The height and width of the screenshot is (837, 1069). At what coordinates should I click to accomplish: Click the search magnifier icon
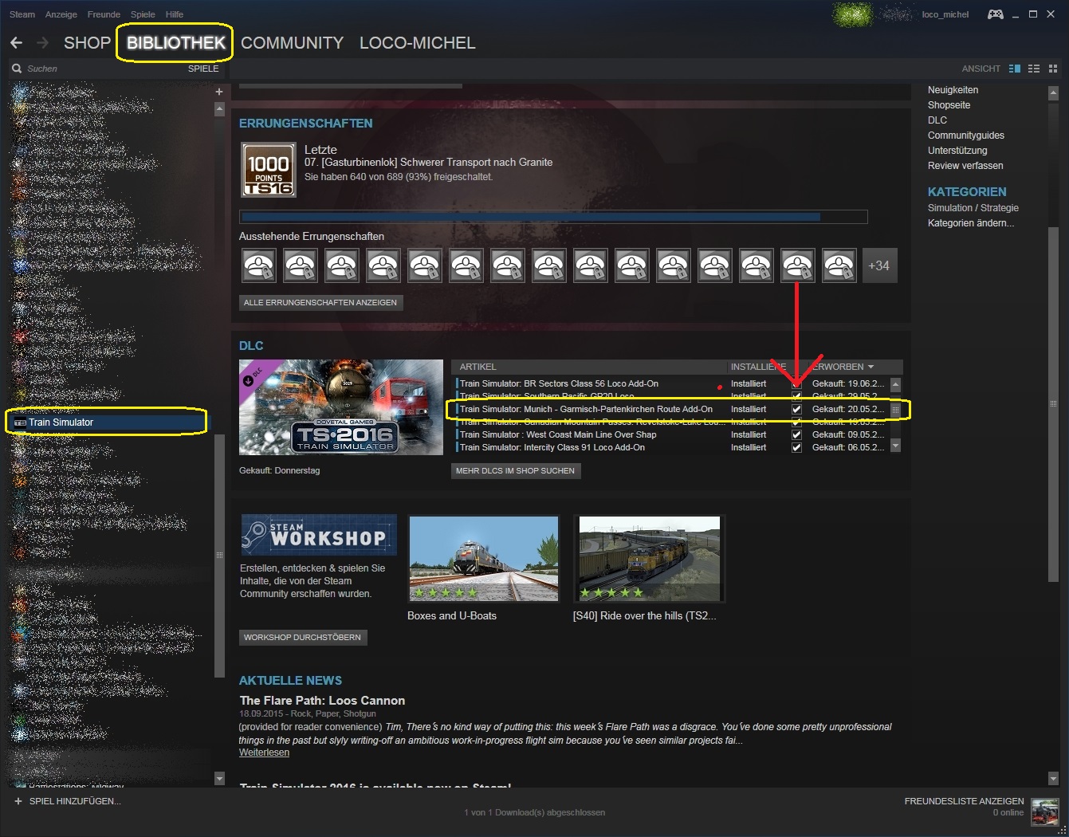17,69
